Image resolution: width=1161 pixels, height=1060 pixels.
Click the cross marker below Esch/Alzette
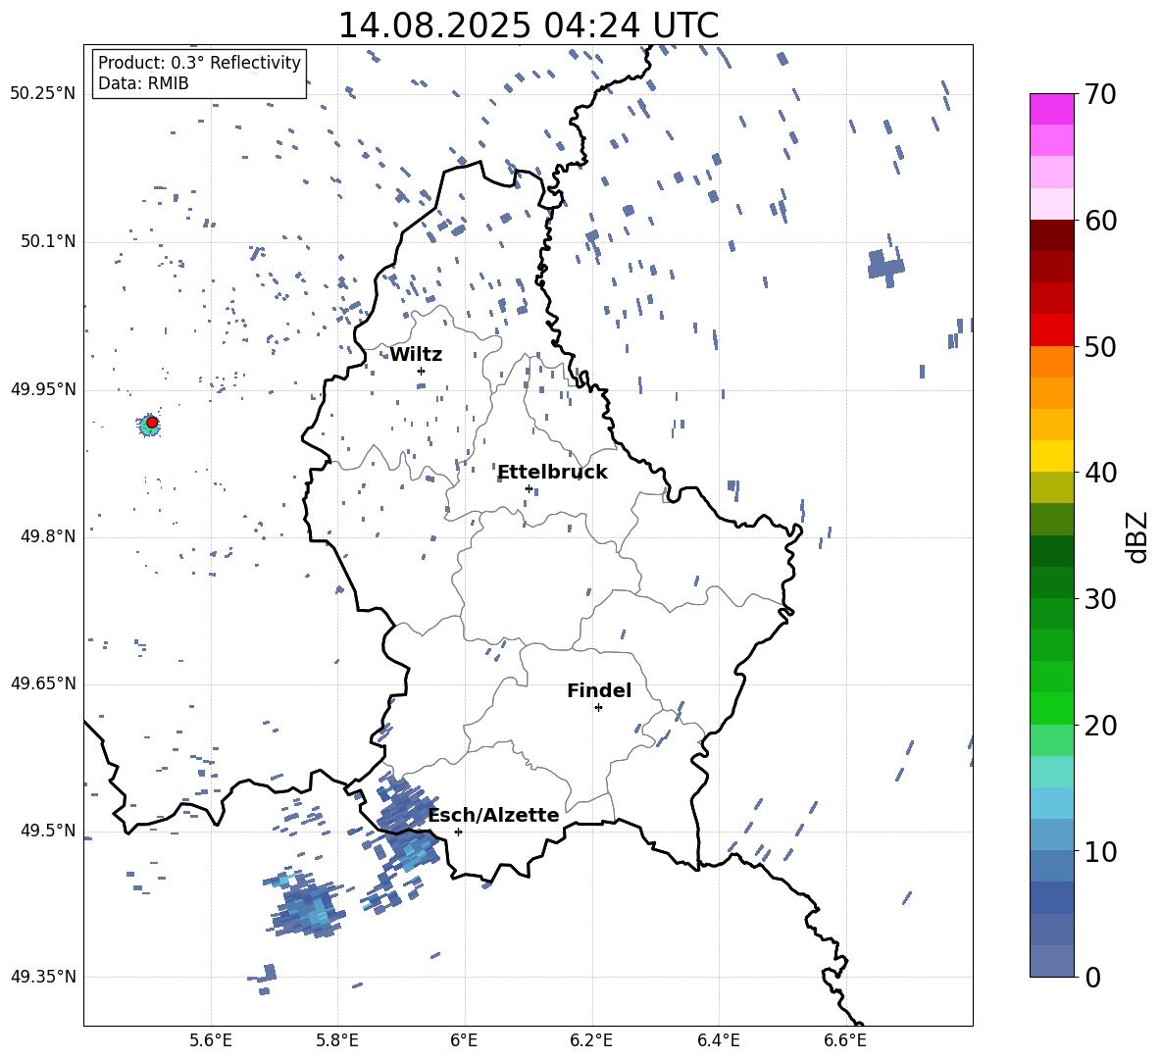coord(458,832)
